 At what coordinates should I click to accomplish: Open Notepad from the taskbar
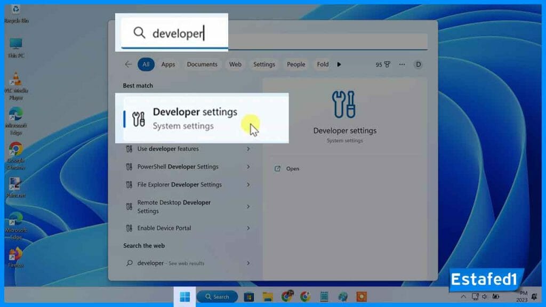click(x=324, y=297)
